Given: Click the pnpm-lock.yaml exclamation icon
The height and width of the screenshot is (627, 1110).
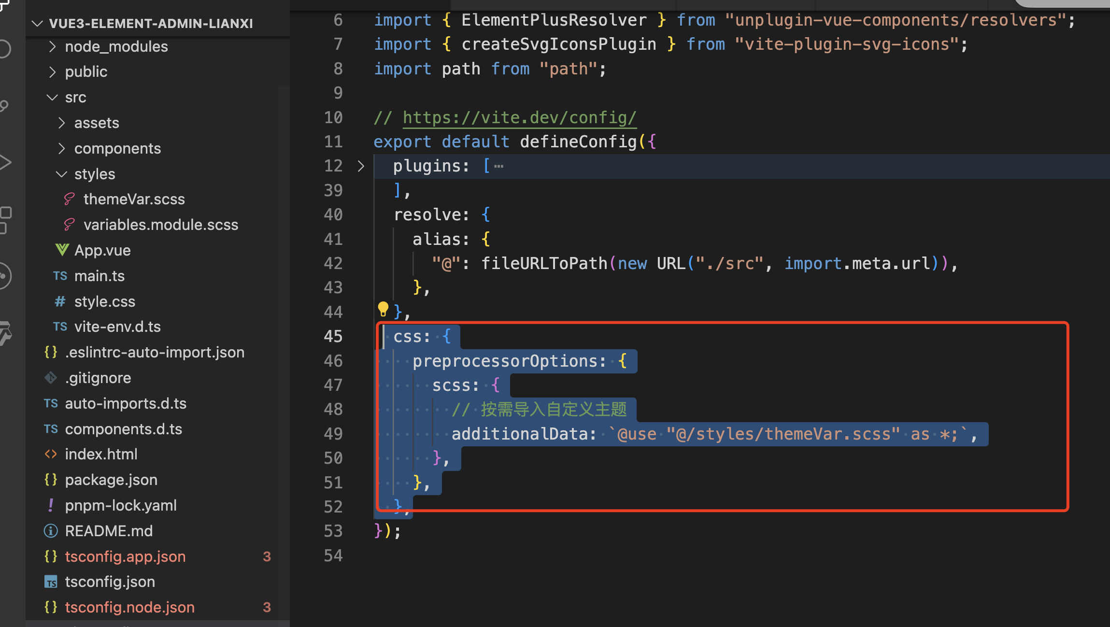Looking at the screenshot, I should pyautogui.click(x=51, y=505).
